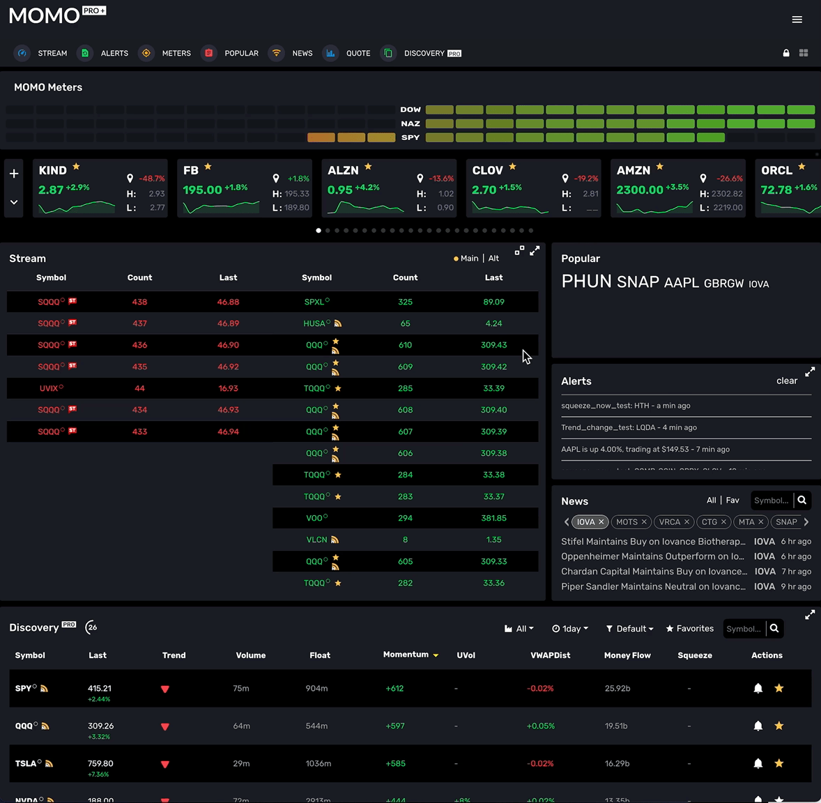Click the News wifi icon in navigation

[276, 53]
